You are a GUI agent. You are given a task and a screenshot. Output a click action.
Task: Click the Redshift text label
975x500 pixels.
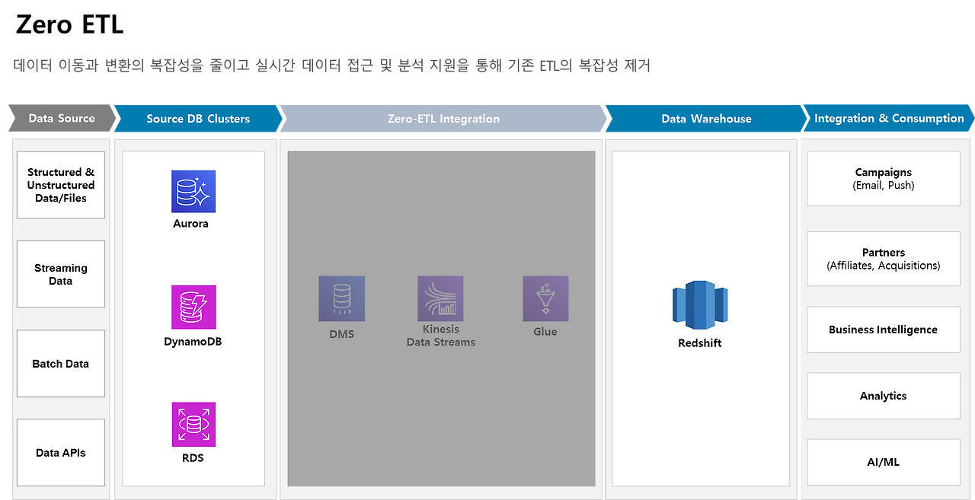[700, 343]
